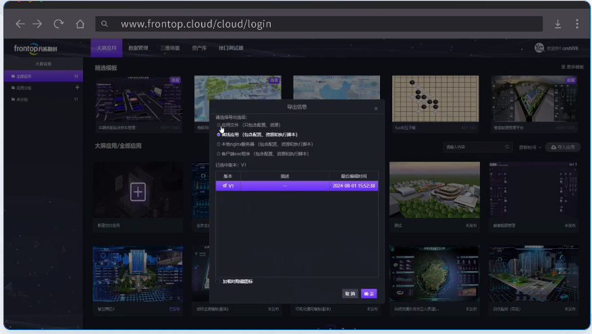
Task: Confirm the export with 确定 button
Action: coord(369,294)
